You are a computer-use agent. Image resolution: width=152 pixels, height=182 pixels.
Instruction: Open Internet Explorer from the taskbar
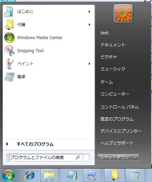[x=30, y=175]
